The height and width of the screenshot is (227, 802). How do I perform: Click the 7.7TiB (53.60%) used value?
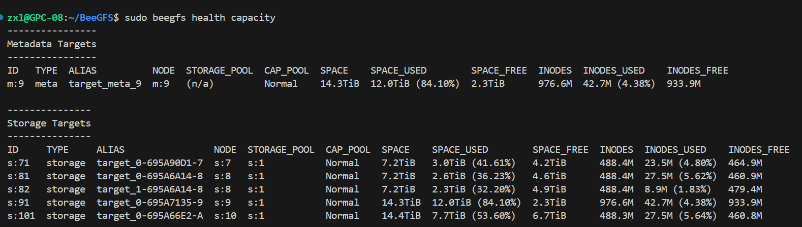point(473,216)
